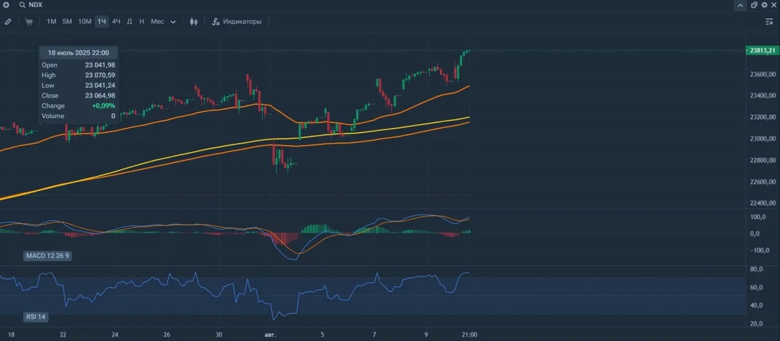
Task: Click the 21:00 time axis label
Action: (x=469, y=334)
